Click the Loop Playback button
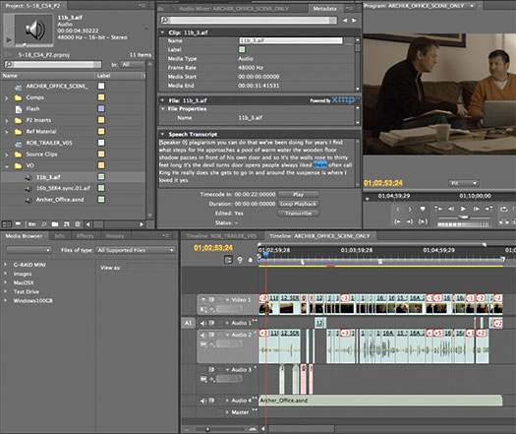The image size is (516, 434). (298, 204)
